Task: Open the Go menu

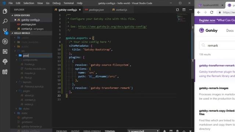Action: point(48,3)
